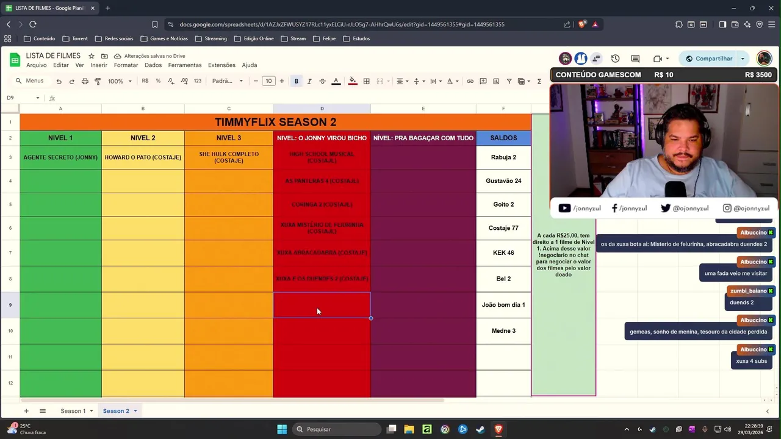Click the Undo arrow in the Sheets toolbar
Screen dimensions: 781x439
(59, 81)
